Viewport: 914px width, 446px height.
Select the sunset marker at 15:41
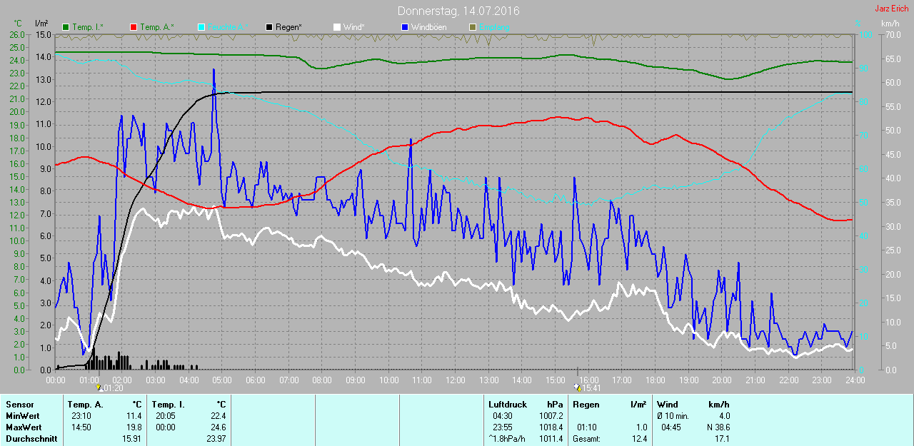(577, 387)
